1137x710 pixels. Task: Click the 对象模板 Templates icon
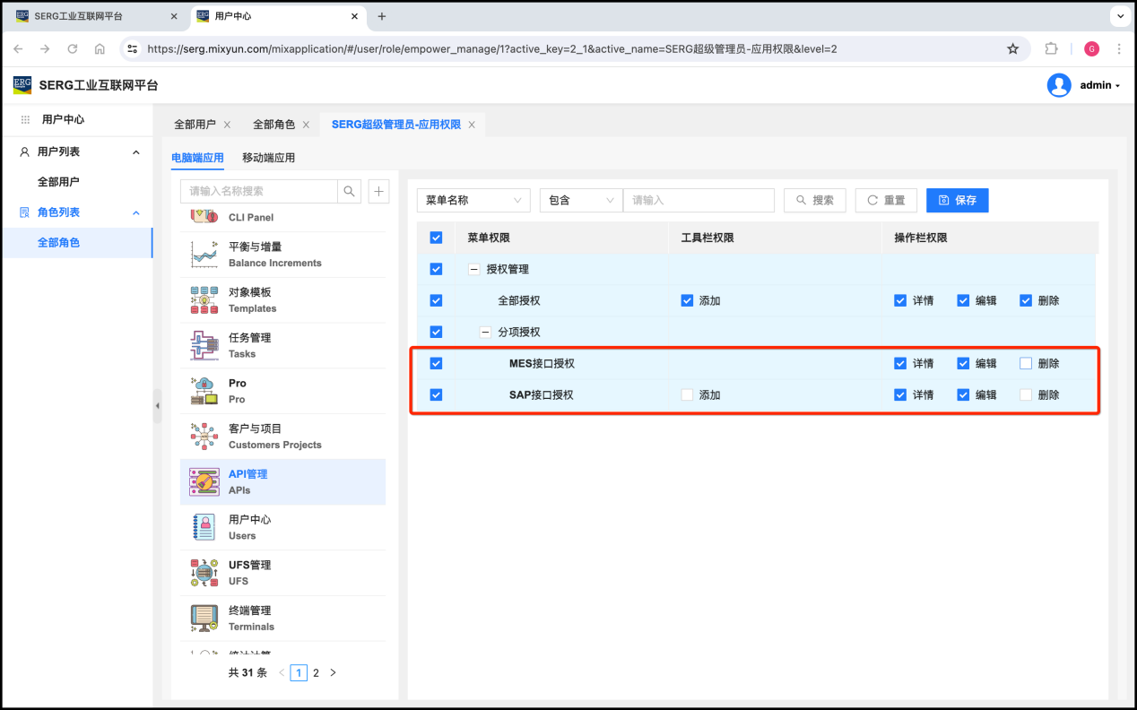[204, 299]
